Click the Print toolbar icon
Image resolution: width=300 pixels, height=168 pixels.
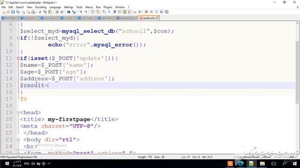[x=33, y=12]
